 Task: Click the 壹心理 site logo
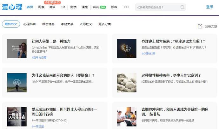pos(12,7)
